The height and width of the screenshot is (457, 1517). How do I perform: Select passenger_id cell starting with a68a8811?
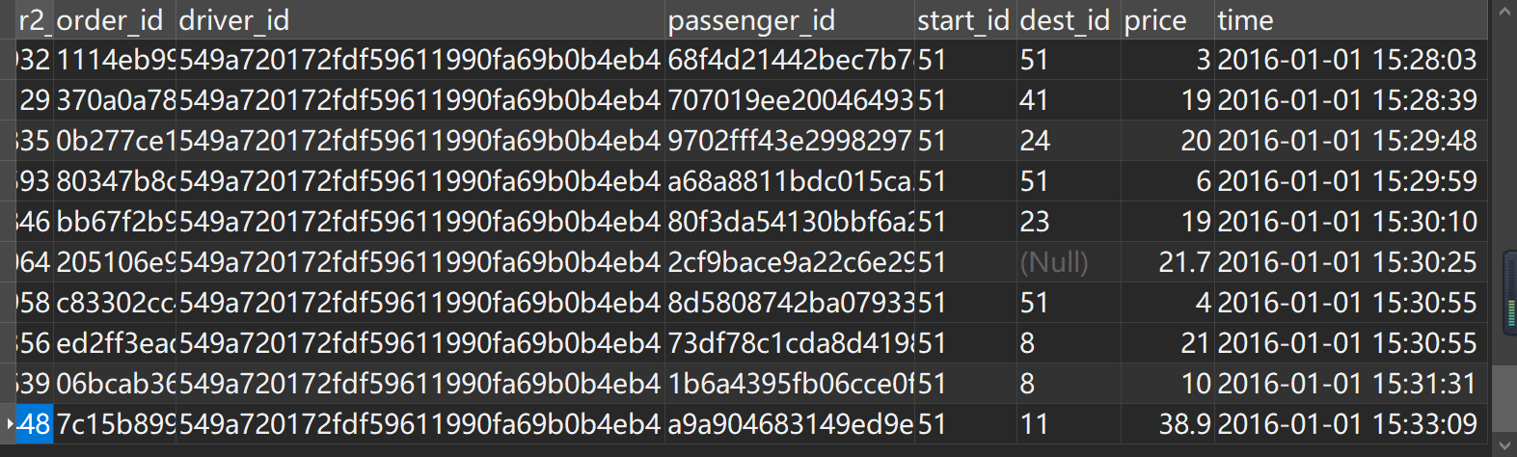(x=790, y=181)
